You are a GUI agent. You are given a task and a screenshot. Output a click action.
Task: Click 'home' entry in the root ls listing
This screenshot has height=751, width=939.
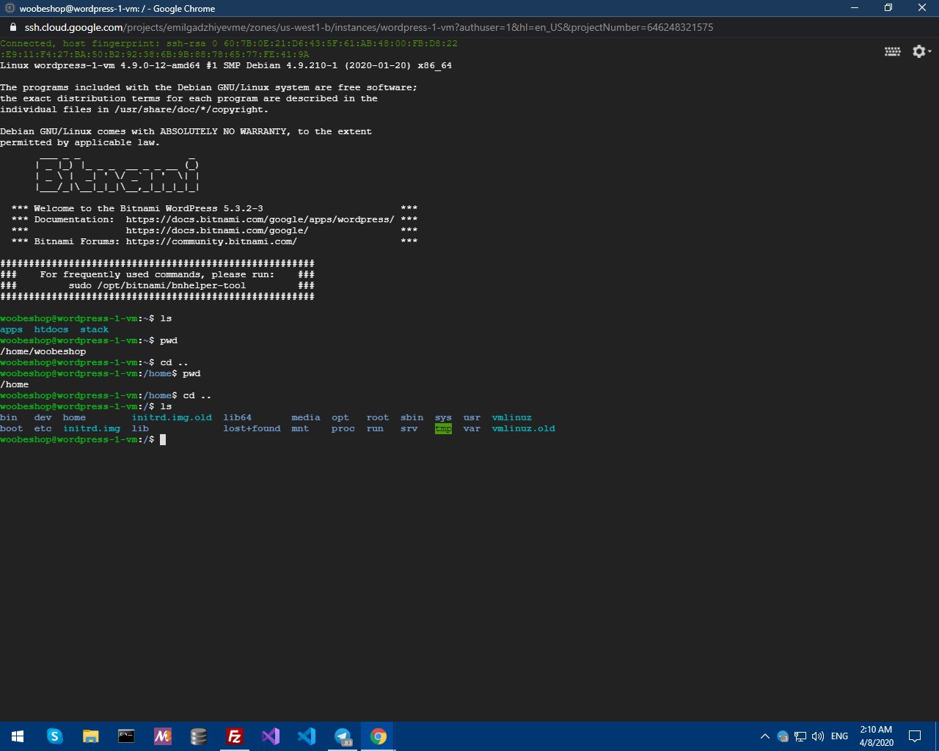[x=74, y=417]
